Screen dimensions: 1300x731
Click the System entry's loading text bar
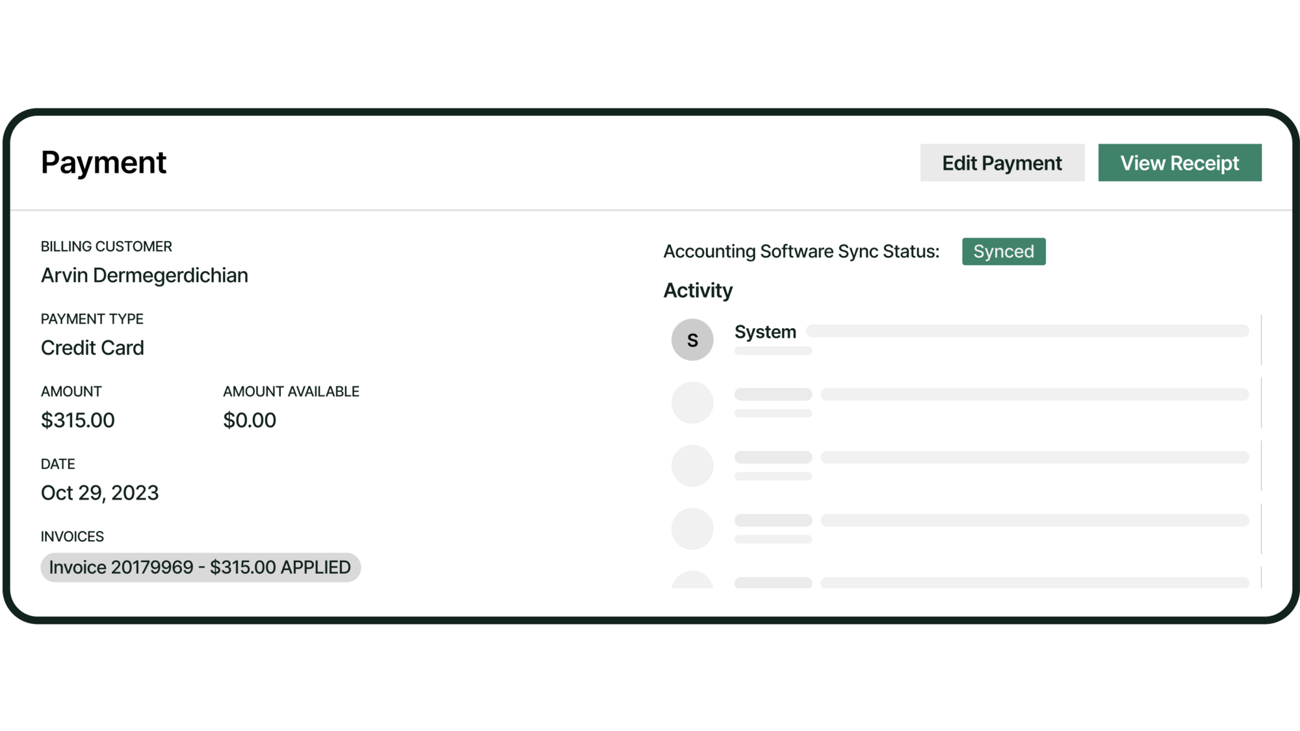1027,331
